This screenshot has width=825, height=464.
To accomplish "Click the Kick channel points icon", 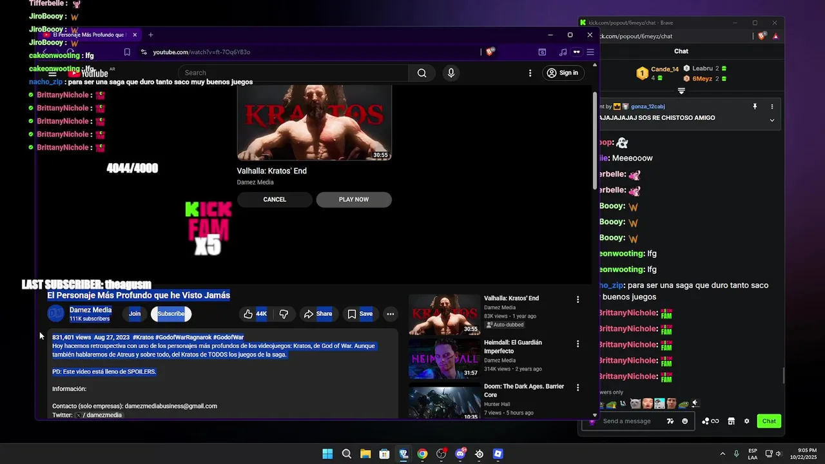I will pyautogui.click(x=710, y=421).
